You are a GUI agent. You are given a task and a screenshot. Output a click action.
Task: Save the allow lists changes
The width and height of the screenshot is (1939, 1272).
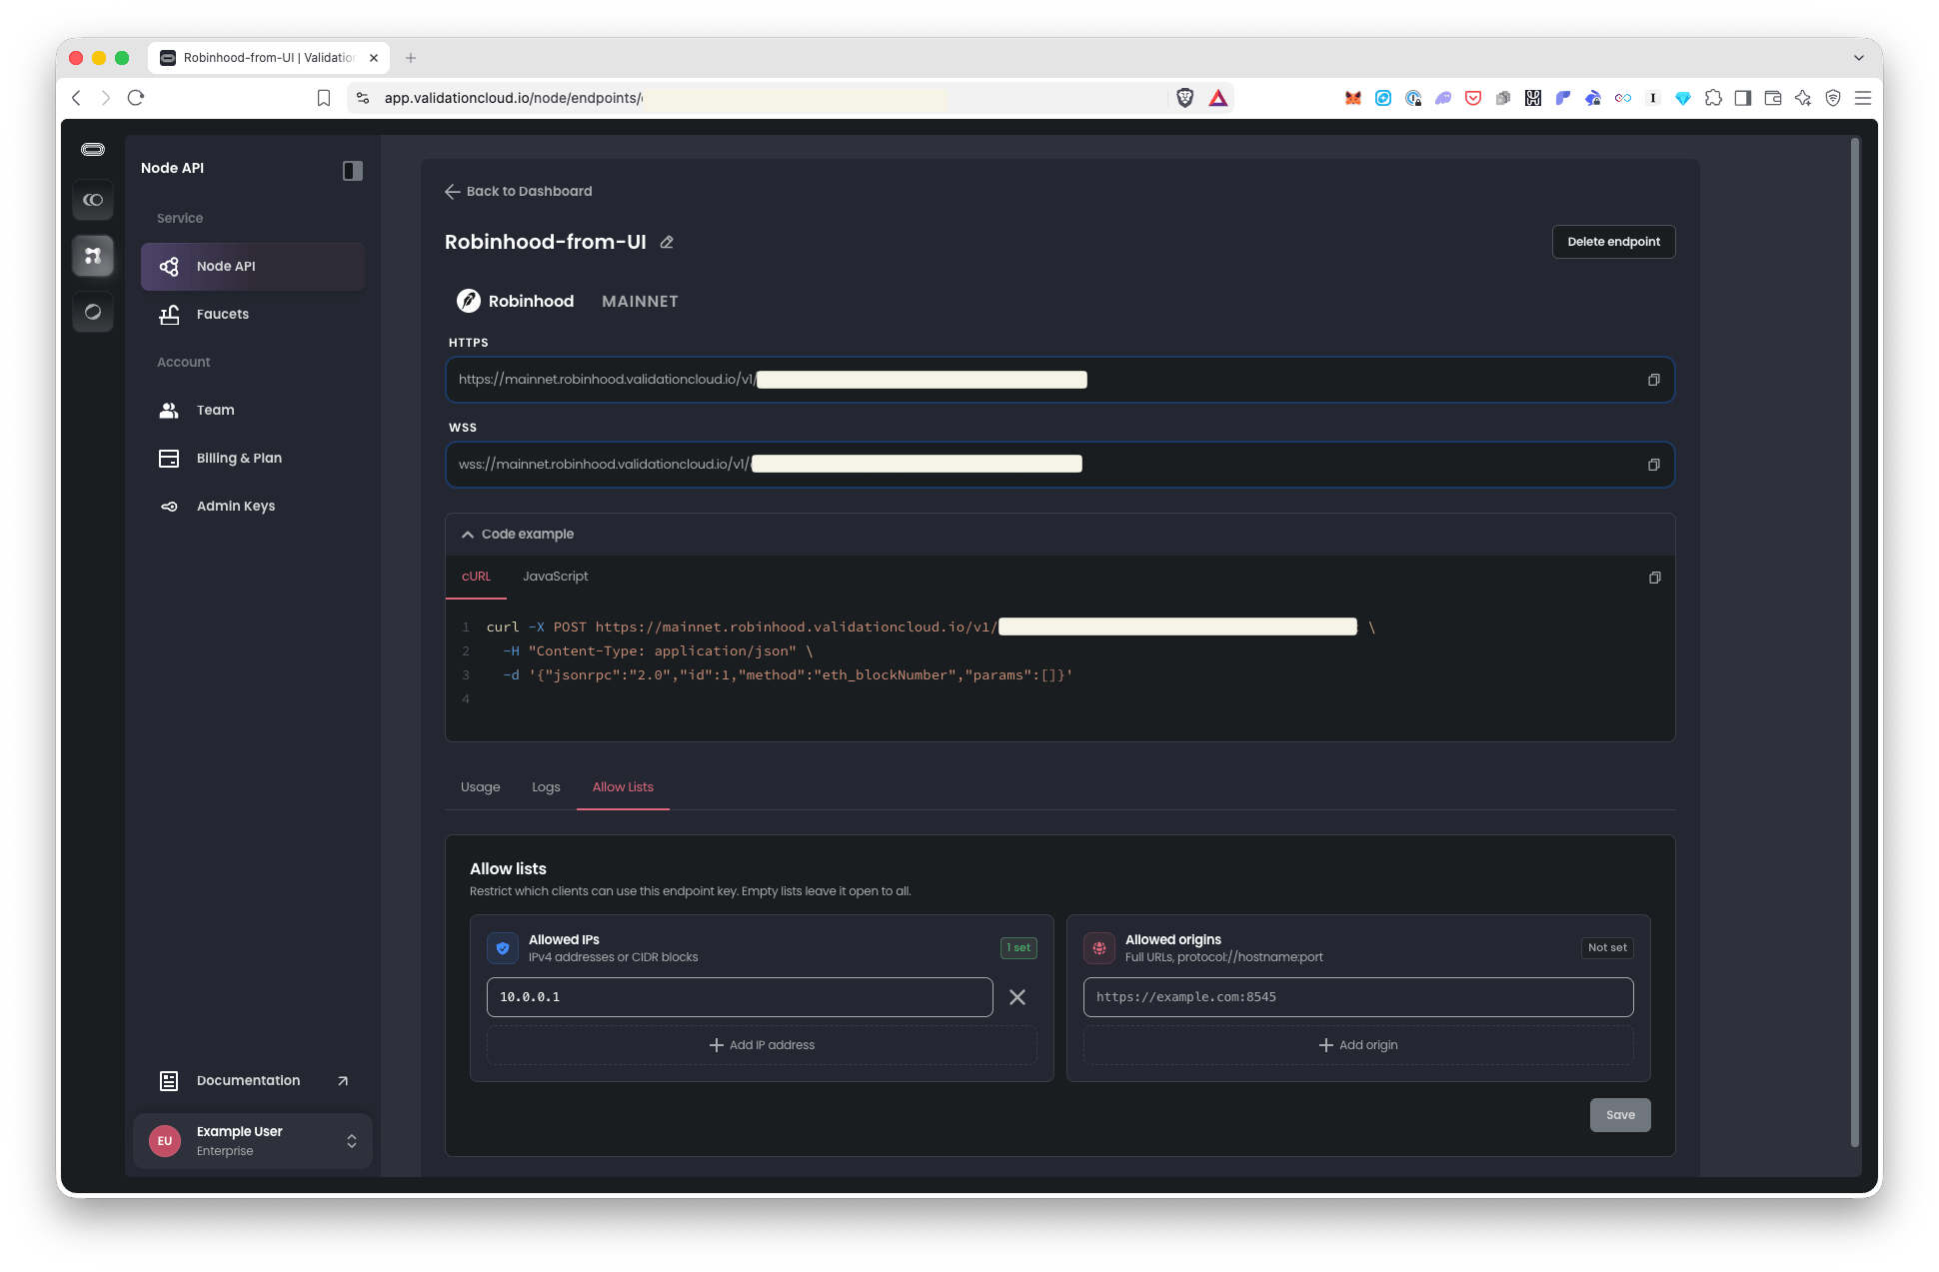point(1620,1115)
